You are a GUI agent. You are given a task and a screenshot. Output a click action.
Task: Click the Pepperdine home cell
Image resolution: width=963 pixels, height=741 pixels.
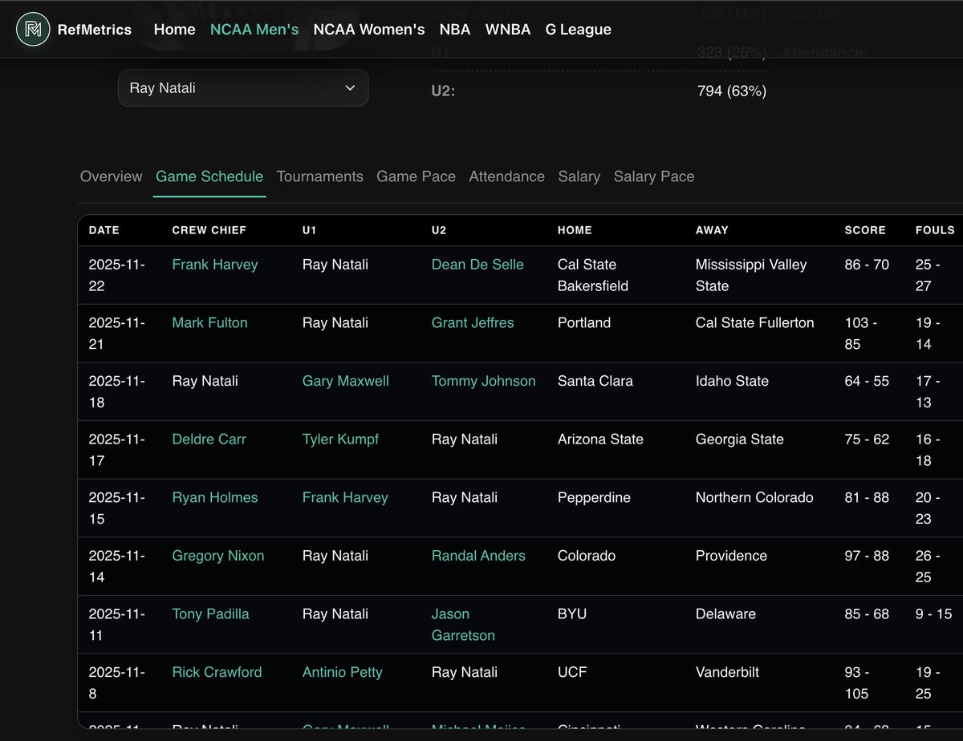594,498
